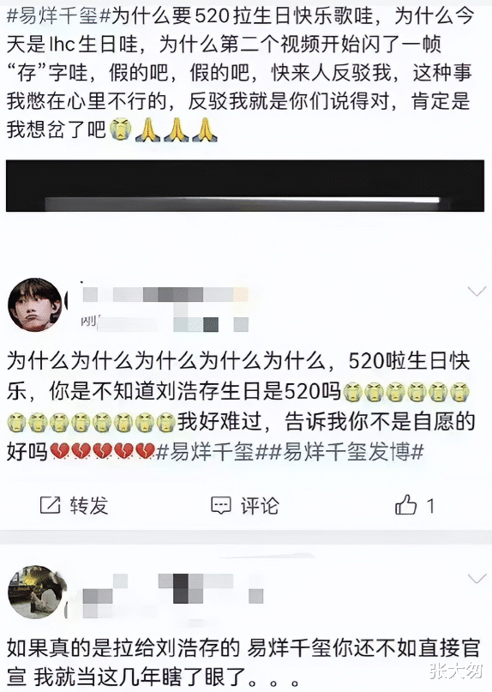Image resolution: width=492 pixels, height=692 pixels.
Task: Tap the 转发 repost icon
Action: 51,505
